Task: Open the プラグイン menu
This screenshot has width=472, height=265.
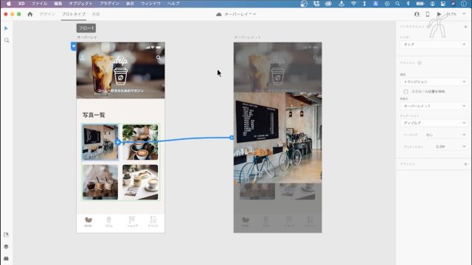Action: pos(109,4)
